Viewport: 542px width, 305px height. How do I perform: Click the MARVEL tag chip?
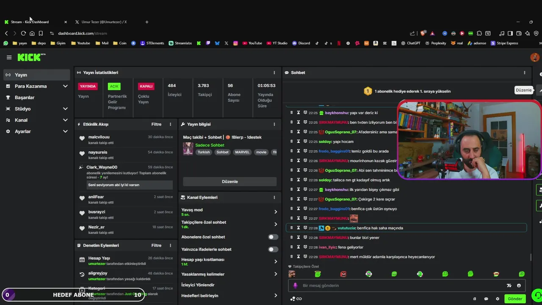[x=242, y=152]
